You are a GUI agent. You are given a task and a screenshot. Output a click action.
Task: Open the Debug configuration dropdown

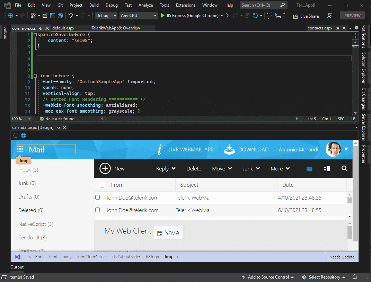click(106, 16)
